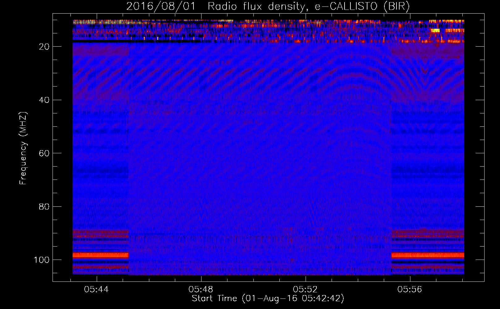Click the 80 MHz frequency label

pos(44,206)
